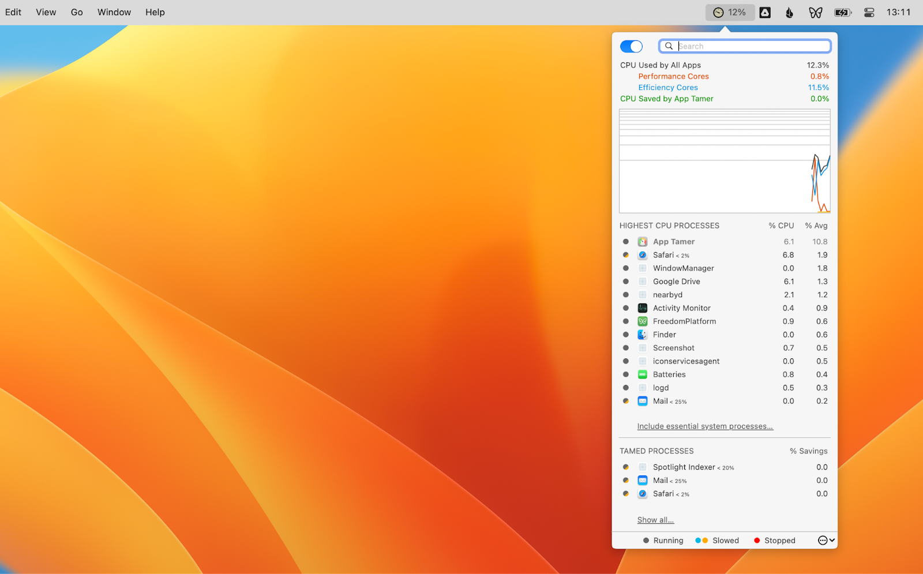
Task: Open the Help menu
Action: 155,12
